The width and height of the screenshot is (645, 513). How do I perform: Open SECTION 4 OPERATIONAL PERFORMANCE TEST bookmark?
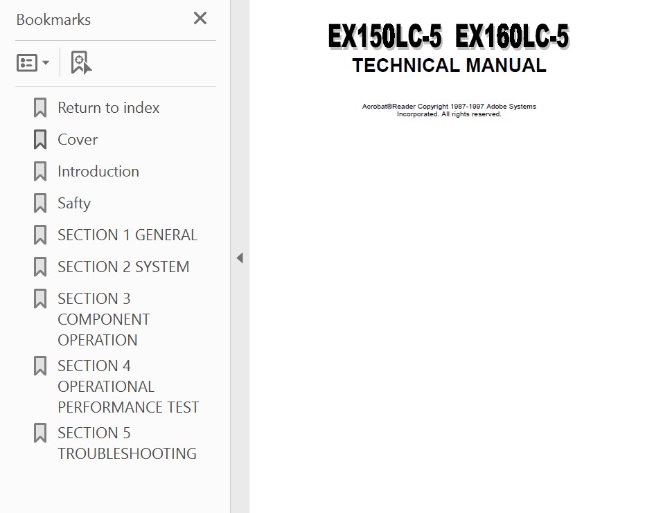(127, 387)
